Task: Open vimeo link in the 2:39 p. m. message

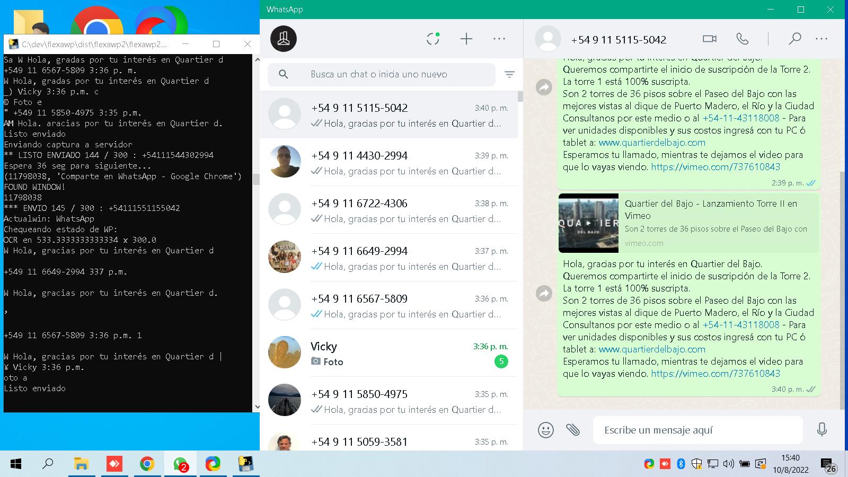Action: pyautogui.click(x=715, y=167)
